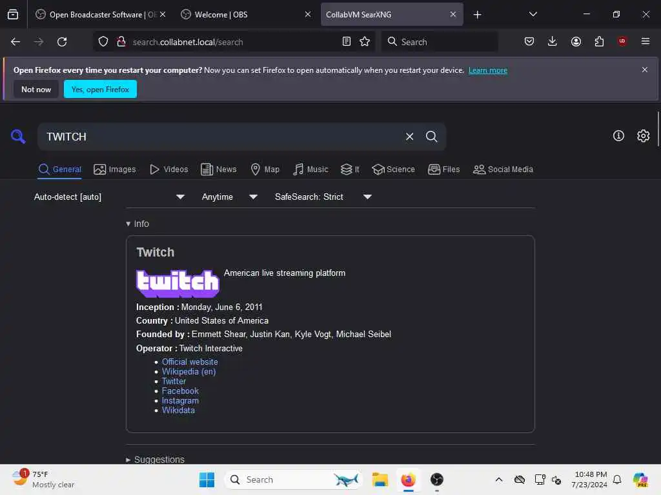Expand the Suggestions section
Screen dimensions: 661x495
coord(155,459)
